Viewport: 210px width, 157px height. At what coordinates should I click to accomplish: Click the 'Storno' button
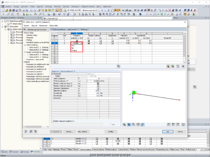180,132
